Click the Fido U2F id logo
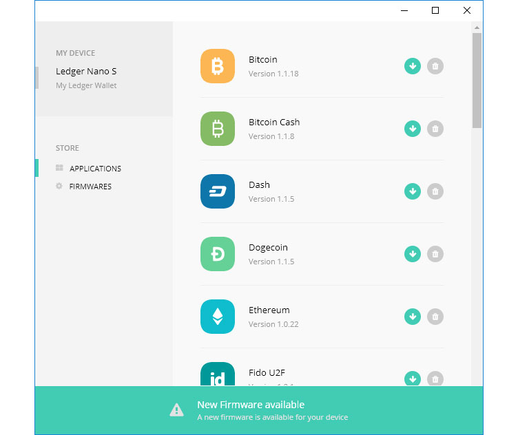518x435 pixels. [218, 374]
